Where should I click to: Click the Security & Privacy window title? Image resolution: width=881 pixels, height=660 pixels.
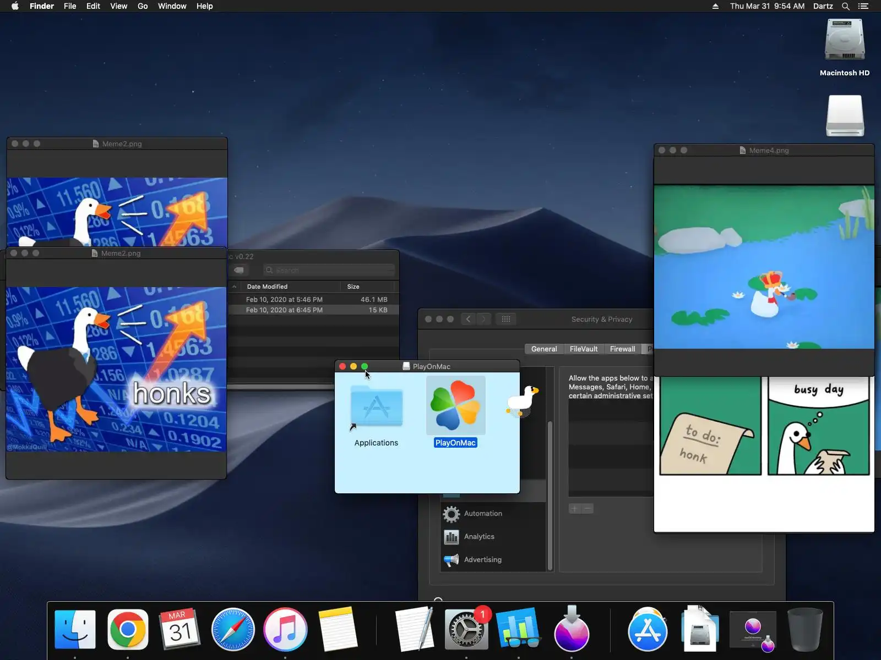(602, 319)
